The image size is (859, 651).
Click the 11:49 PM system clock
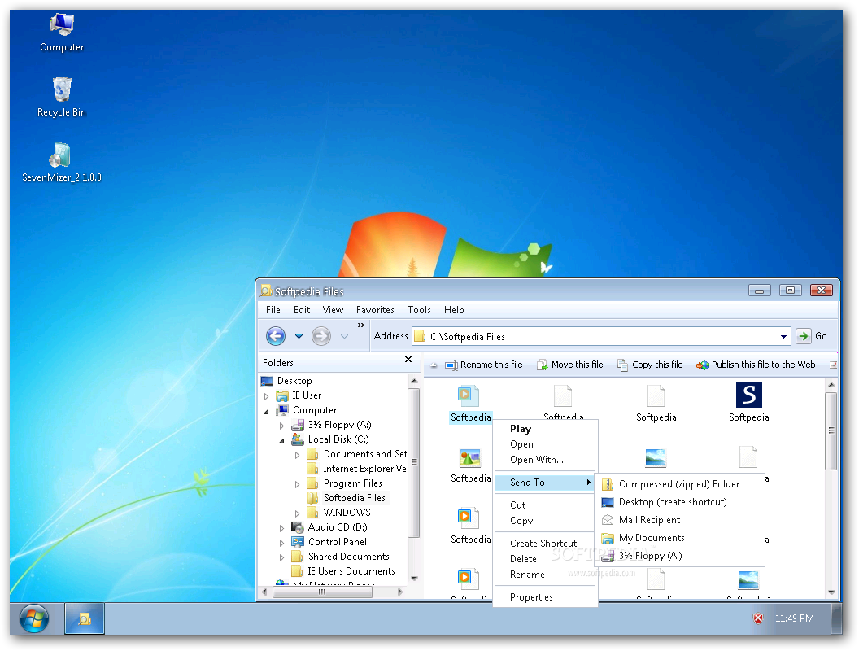(795, 618)
